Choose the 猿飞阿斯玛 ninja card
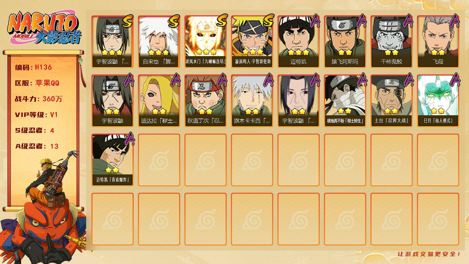Viewport: 469px width, 264px height. pos(345,42)
